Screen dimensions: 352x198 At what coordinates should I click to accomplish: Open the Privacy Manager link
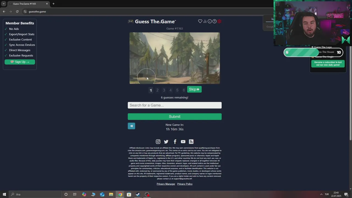tap(166, 184)
